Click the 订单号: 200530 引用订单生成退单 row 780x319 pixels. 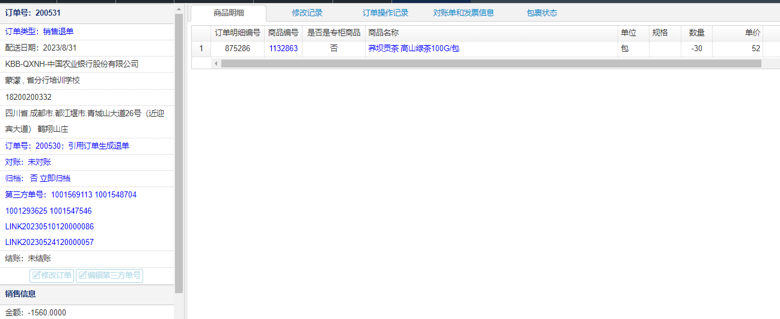point(87,146)
